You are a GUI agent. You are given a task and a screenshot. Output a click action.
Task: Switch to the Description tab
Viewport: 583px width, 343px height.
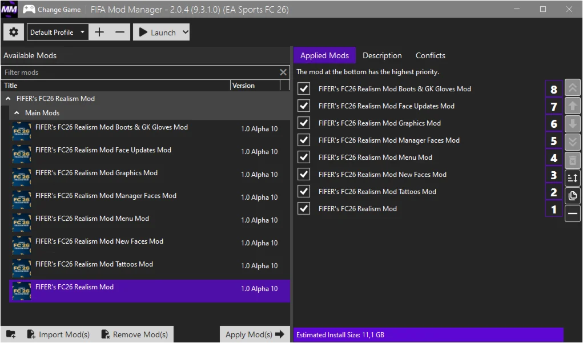[382, 55]
